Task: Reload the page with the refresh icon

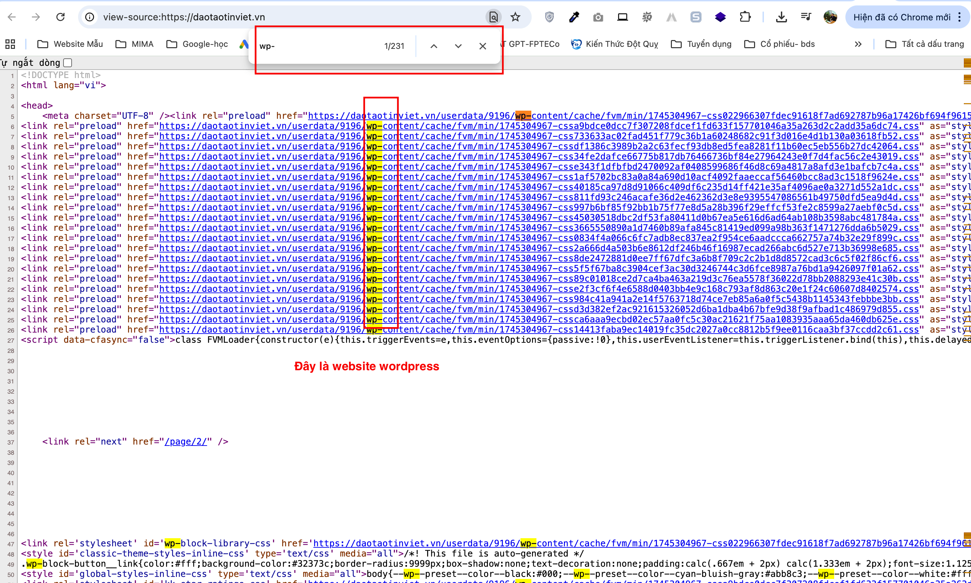Action: pyautogui.click(x=60, y=17)
